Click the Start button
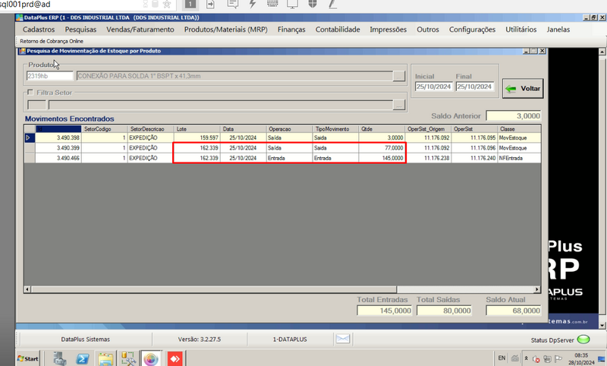The image size is (607, 366). point(28,358)
